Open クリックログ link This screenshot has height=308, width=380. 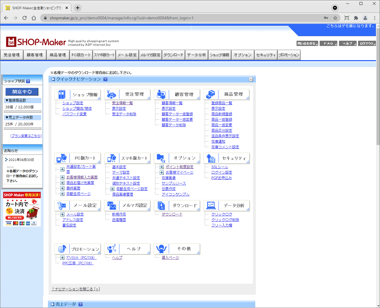pos(222,214)
